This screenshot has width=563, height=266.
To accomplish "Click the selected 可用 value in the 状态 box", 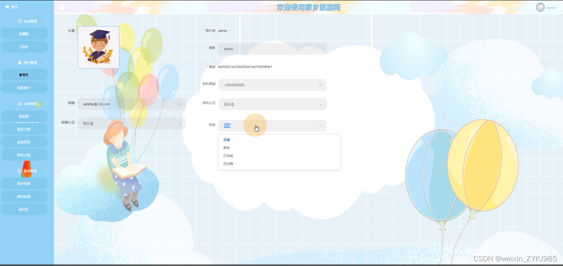I will (x=227, y=126).
